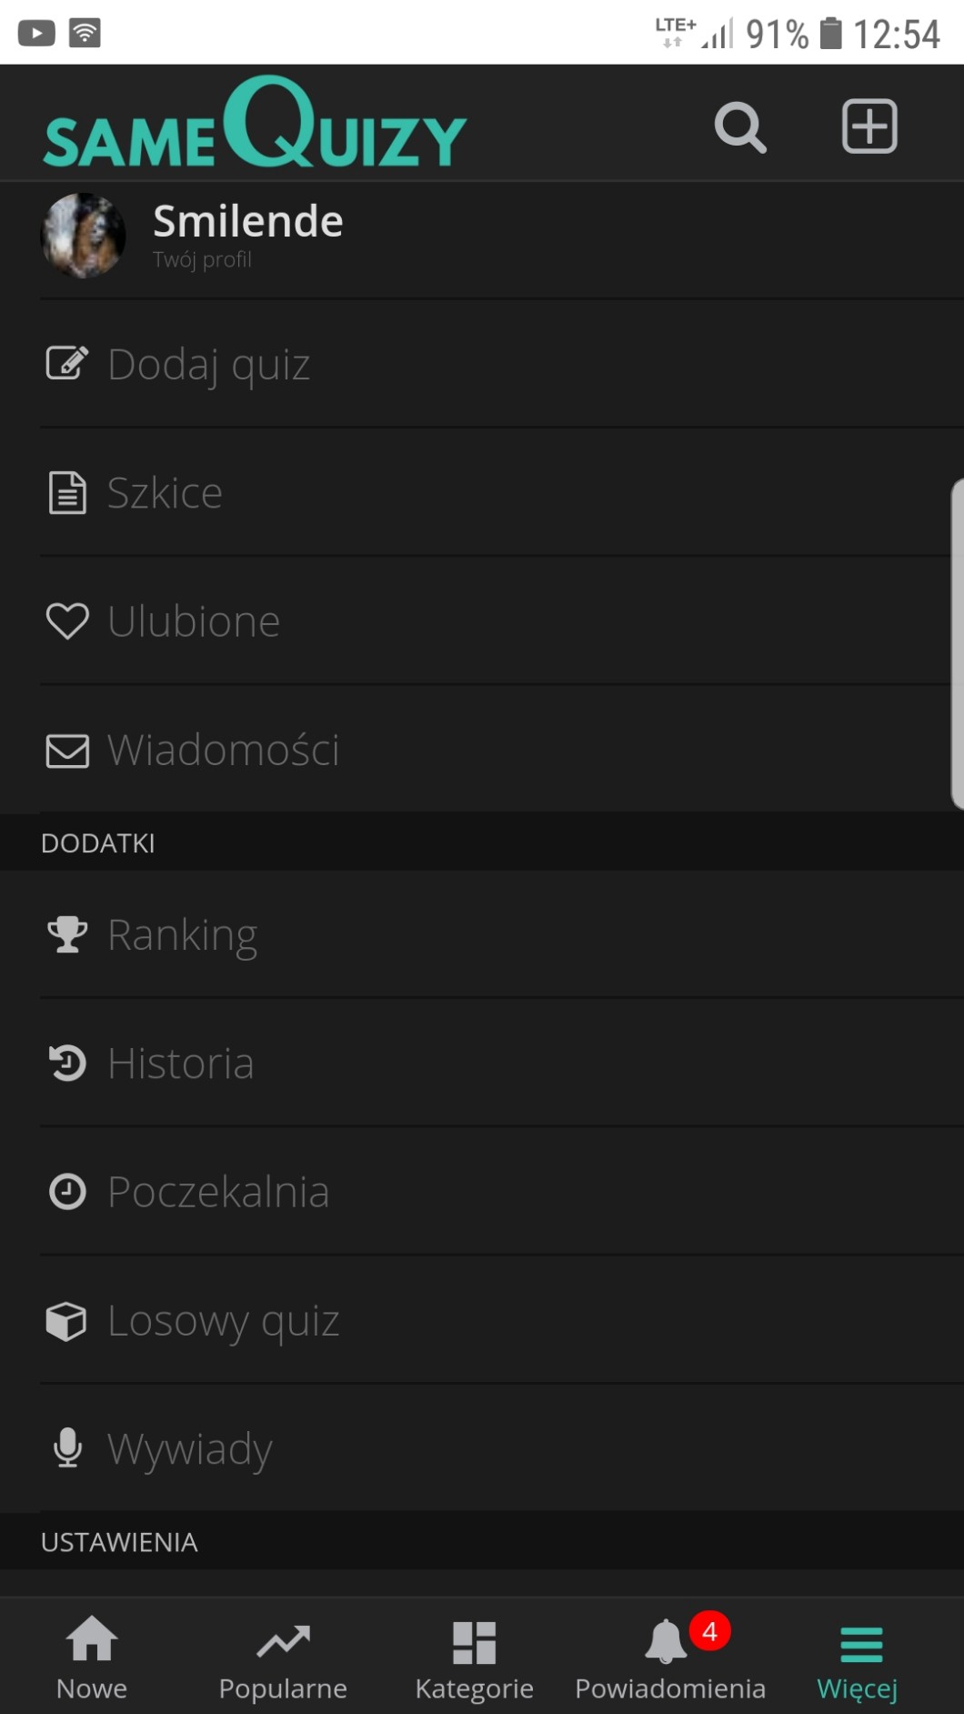
Task: Open the SameQuizy logo home link
Action: [x=255, y=125]
